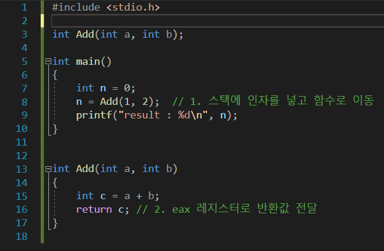Click the comment '// 1. 스택에 인자를 넣고 함수로 이동'
The image size is (384, 251).
tap(273, 101)
